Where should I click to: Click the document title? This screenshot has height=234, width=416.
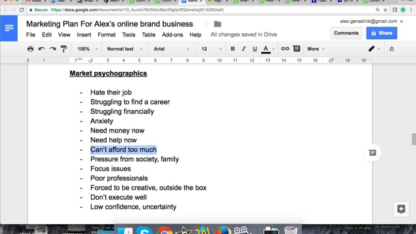click(x=110, y=24)
